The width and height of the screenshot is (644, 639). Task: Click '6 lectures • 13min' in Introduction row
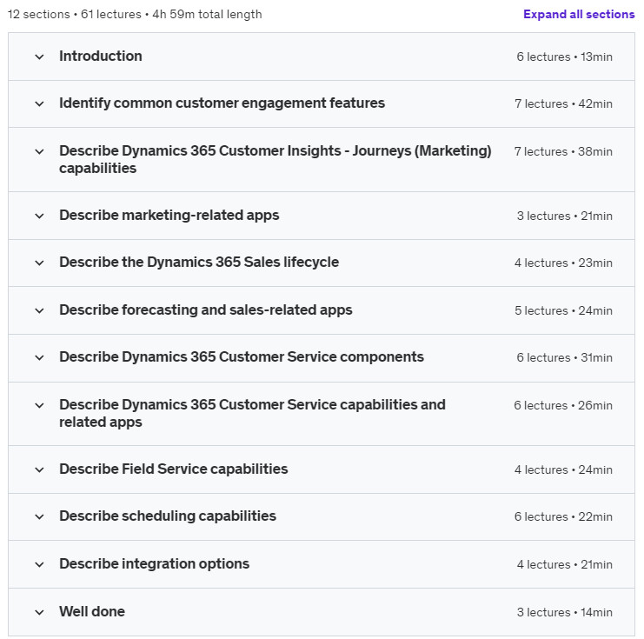pyautogui.click(x=564, y=57)
